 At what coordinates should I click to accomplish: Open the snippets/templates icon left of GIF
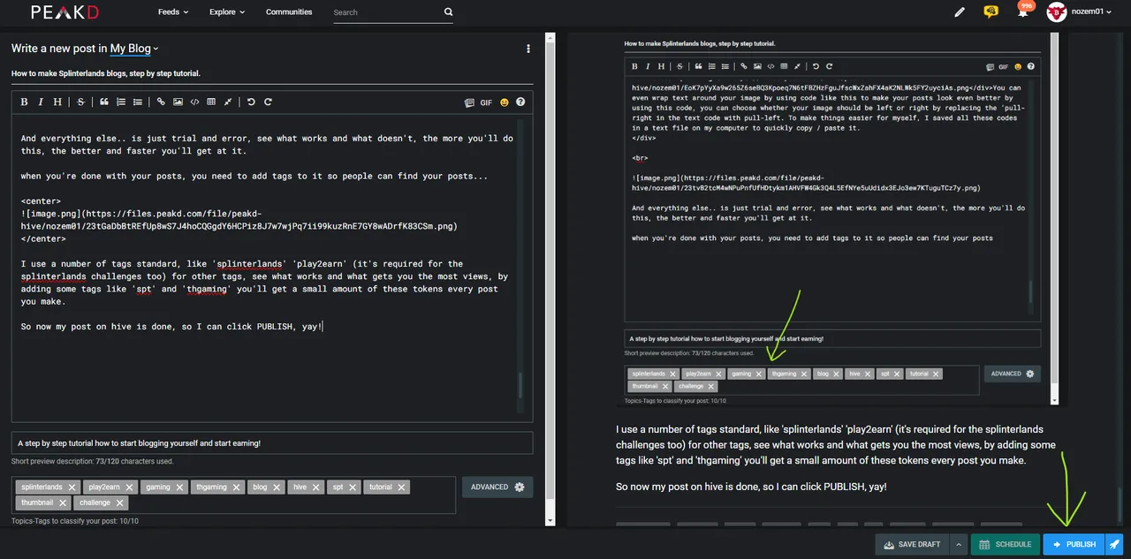[x=469, y=102]
